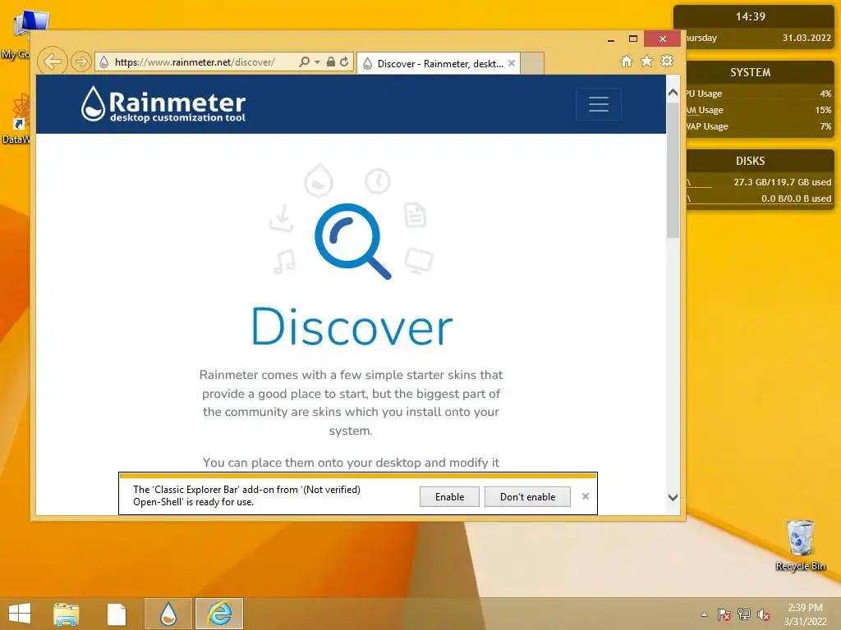Click the RAM Usage row in System skin
Viewport: 841px width, 630px height.
[x=758, y=111]
